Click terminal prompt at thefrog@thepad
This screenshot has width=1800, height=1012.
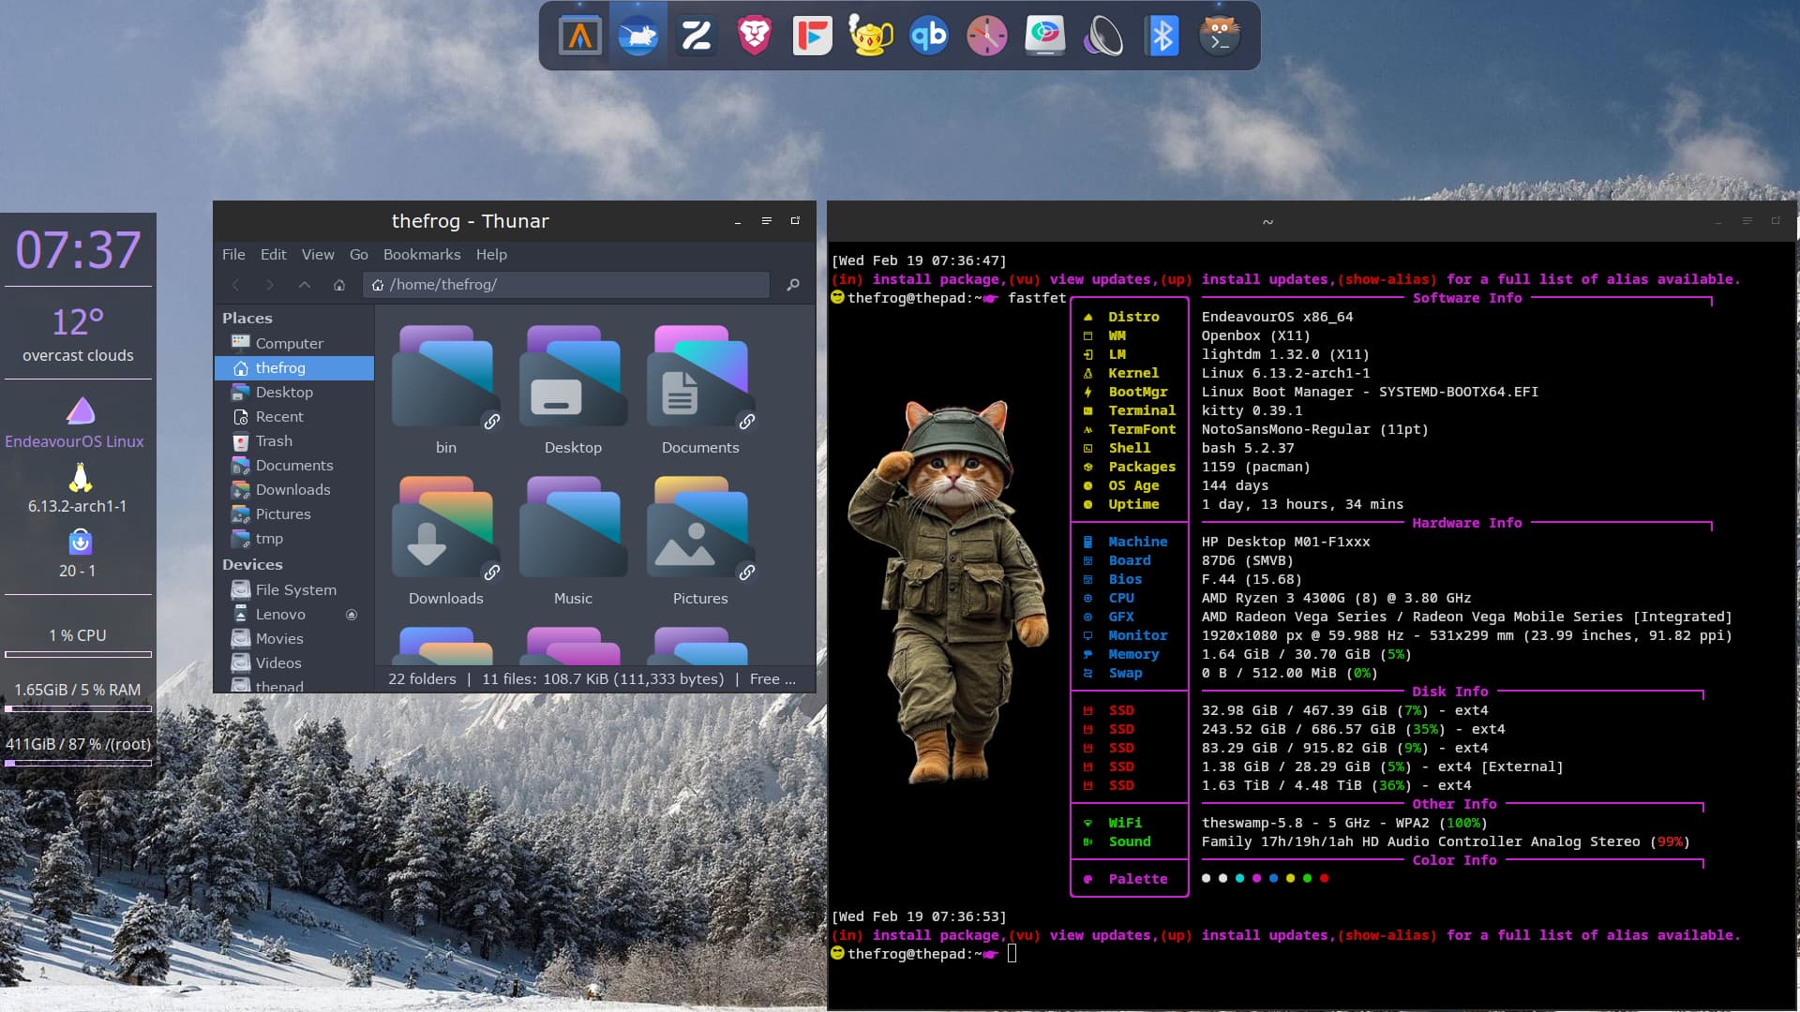914,954
